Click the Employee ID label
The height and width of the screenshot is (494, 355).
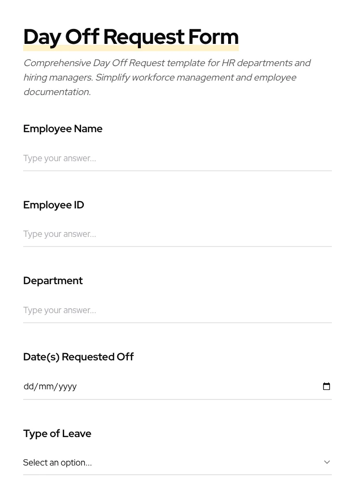(54, 205)
